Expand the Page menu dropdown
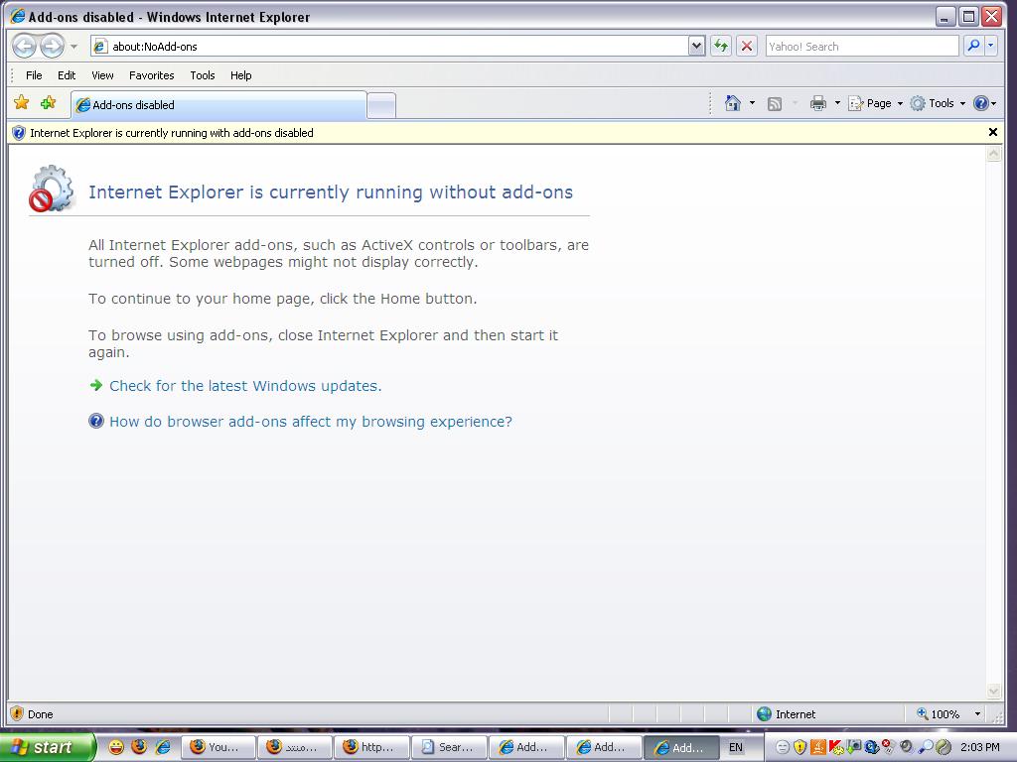This screenshot has width=1017, height=762. (x=876, y=103)
